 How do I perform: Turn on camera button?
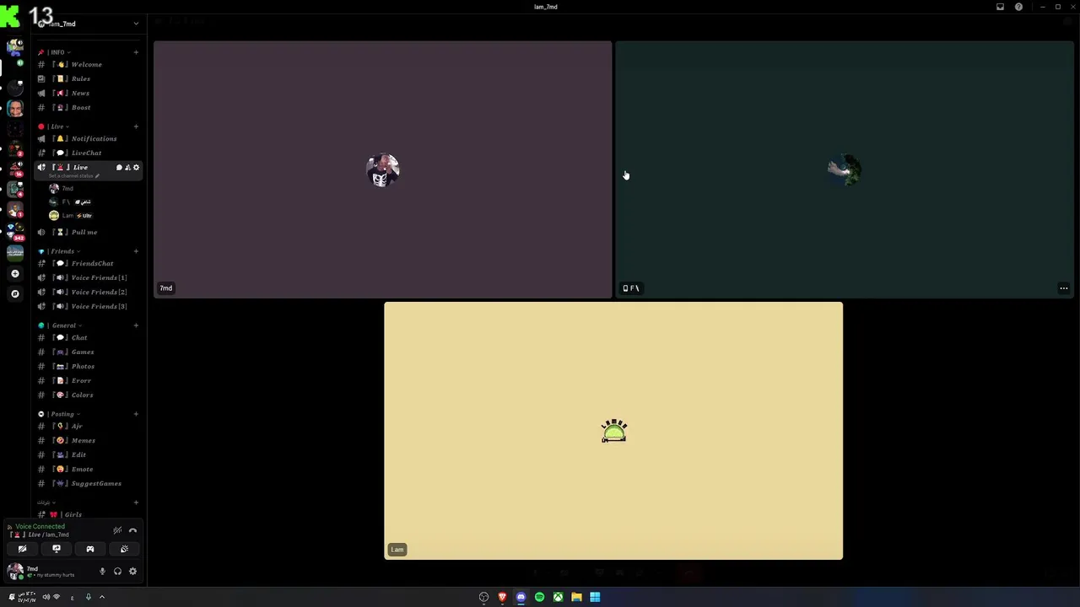point(23,549)
